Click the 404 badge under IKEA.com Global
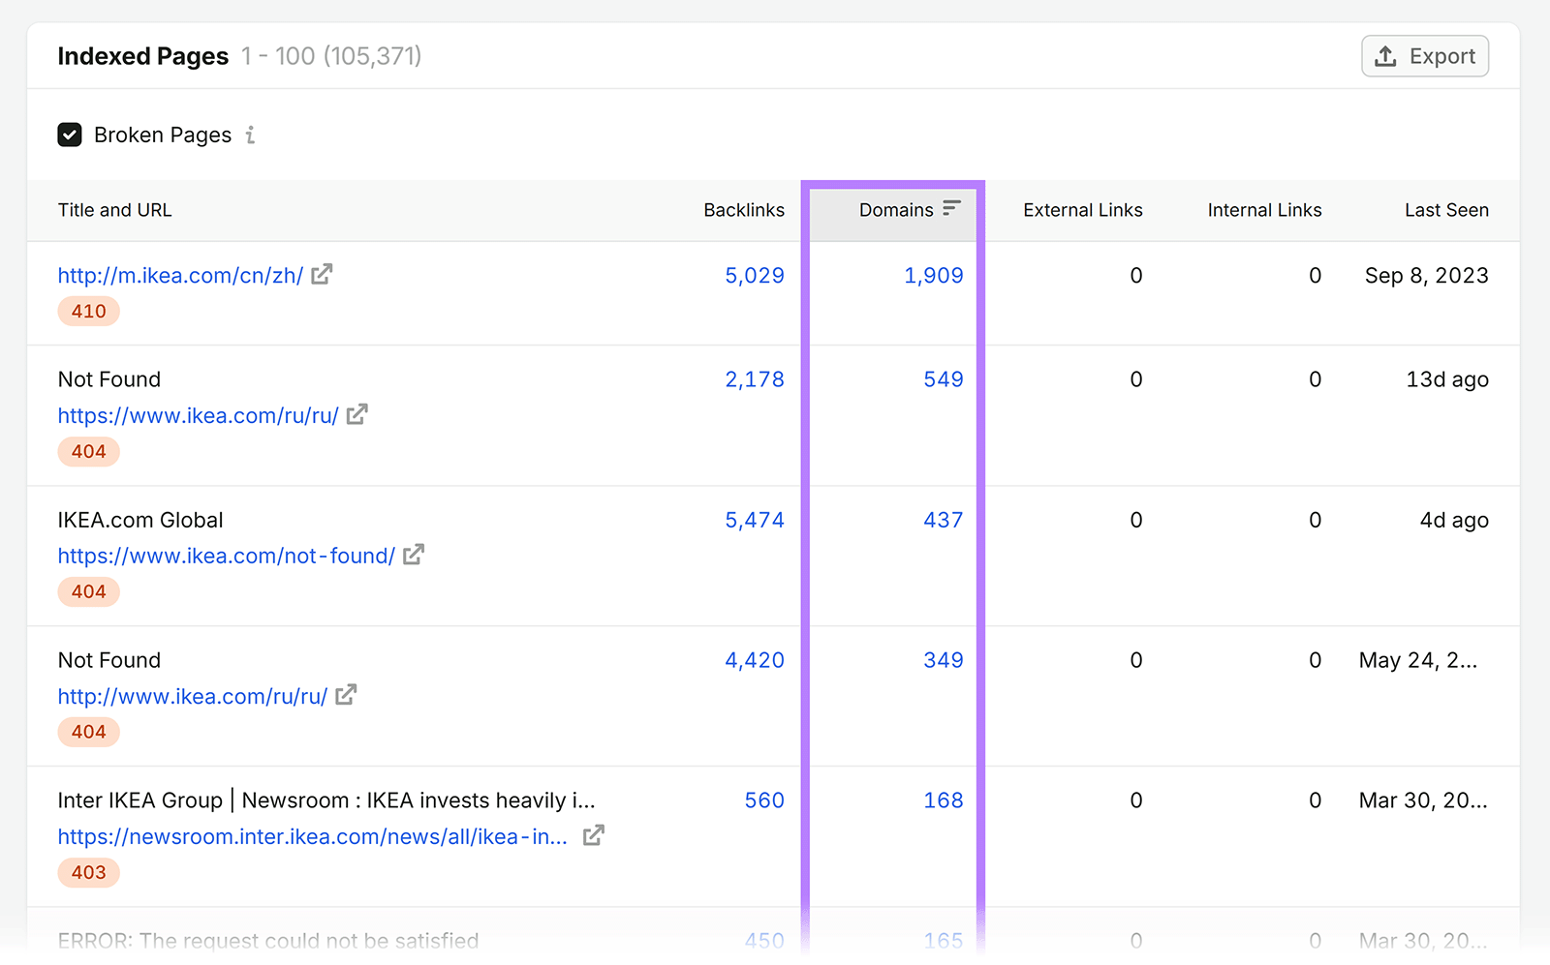Screen dimensions: 1550x965 (x=88, y=592)
